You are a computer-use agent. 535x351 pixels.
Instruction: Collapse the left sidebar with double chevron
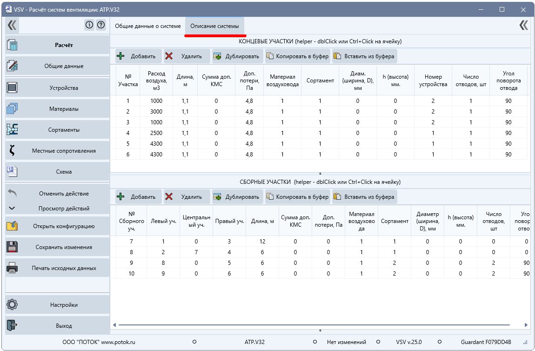pyautogui.click(x=12, y=25)
